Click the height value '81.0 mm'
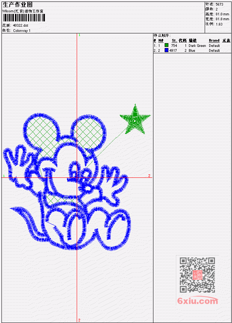The image size is (232, 323). (222, 14)
